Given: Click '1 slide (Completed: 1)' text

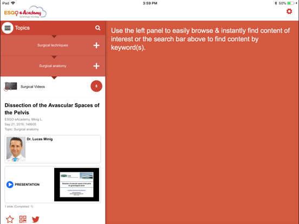Looking at the screenshot, I should pyautogui.click(x=19, y=207).
